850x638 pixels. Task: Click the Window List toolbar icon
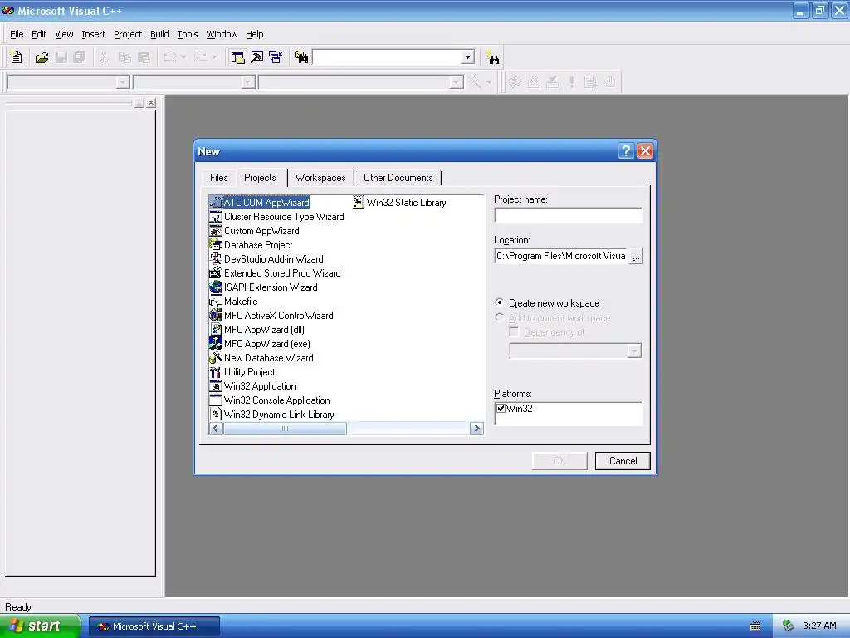(x=276, y=57)
